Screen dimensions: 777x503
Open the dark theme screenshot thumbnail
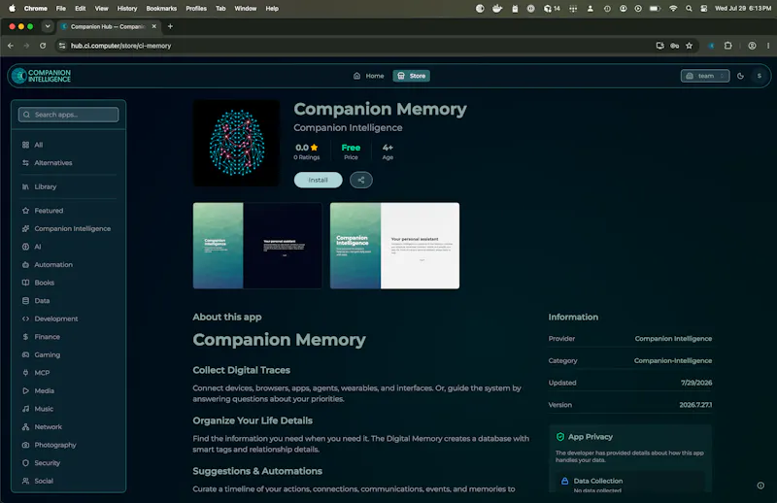pyautogui.click(x=257, y=246)
